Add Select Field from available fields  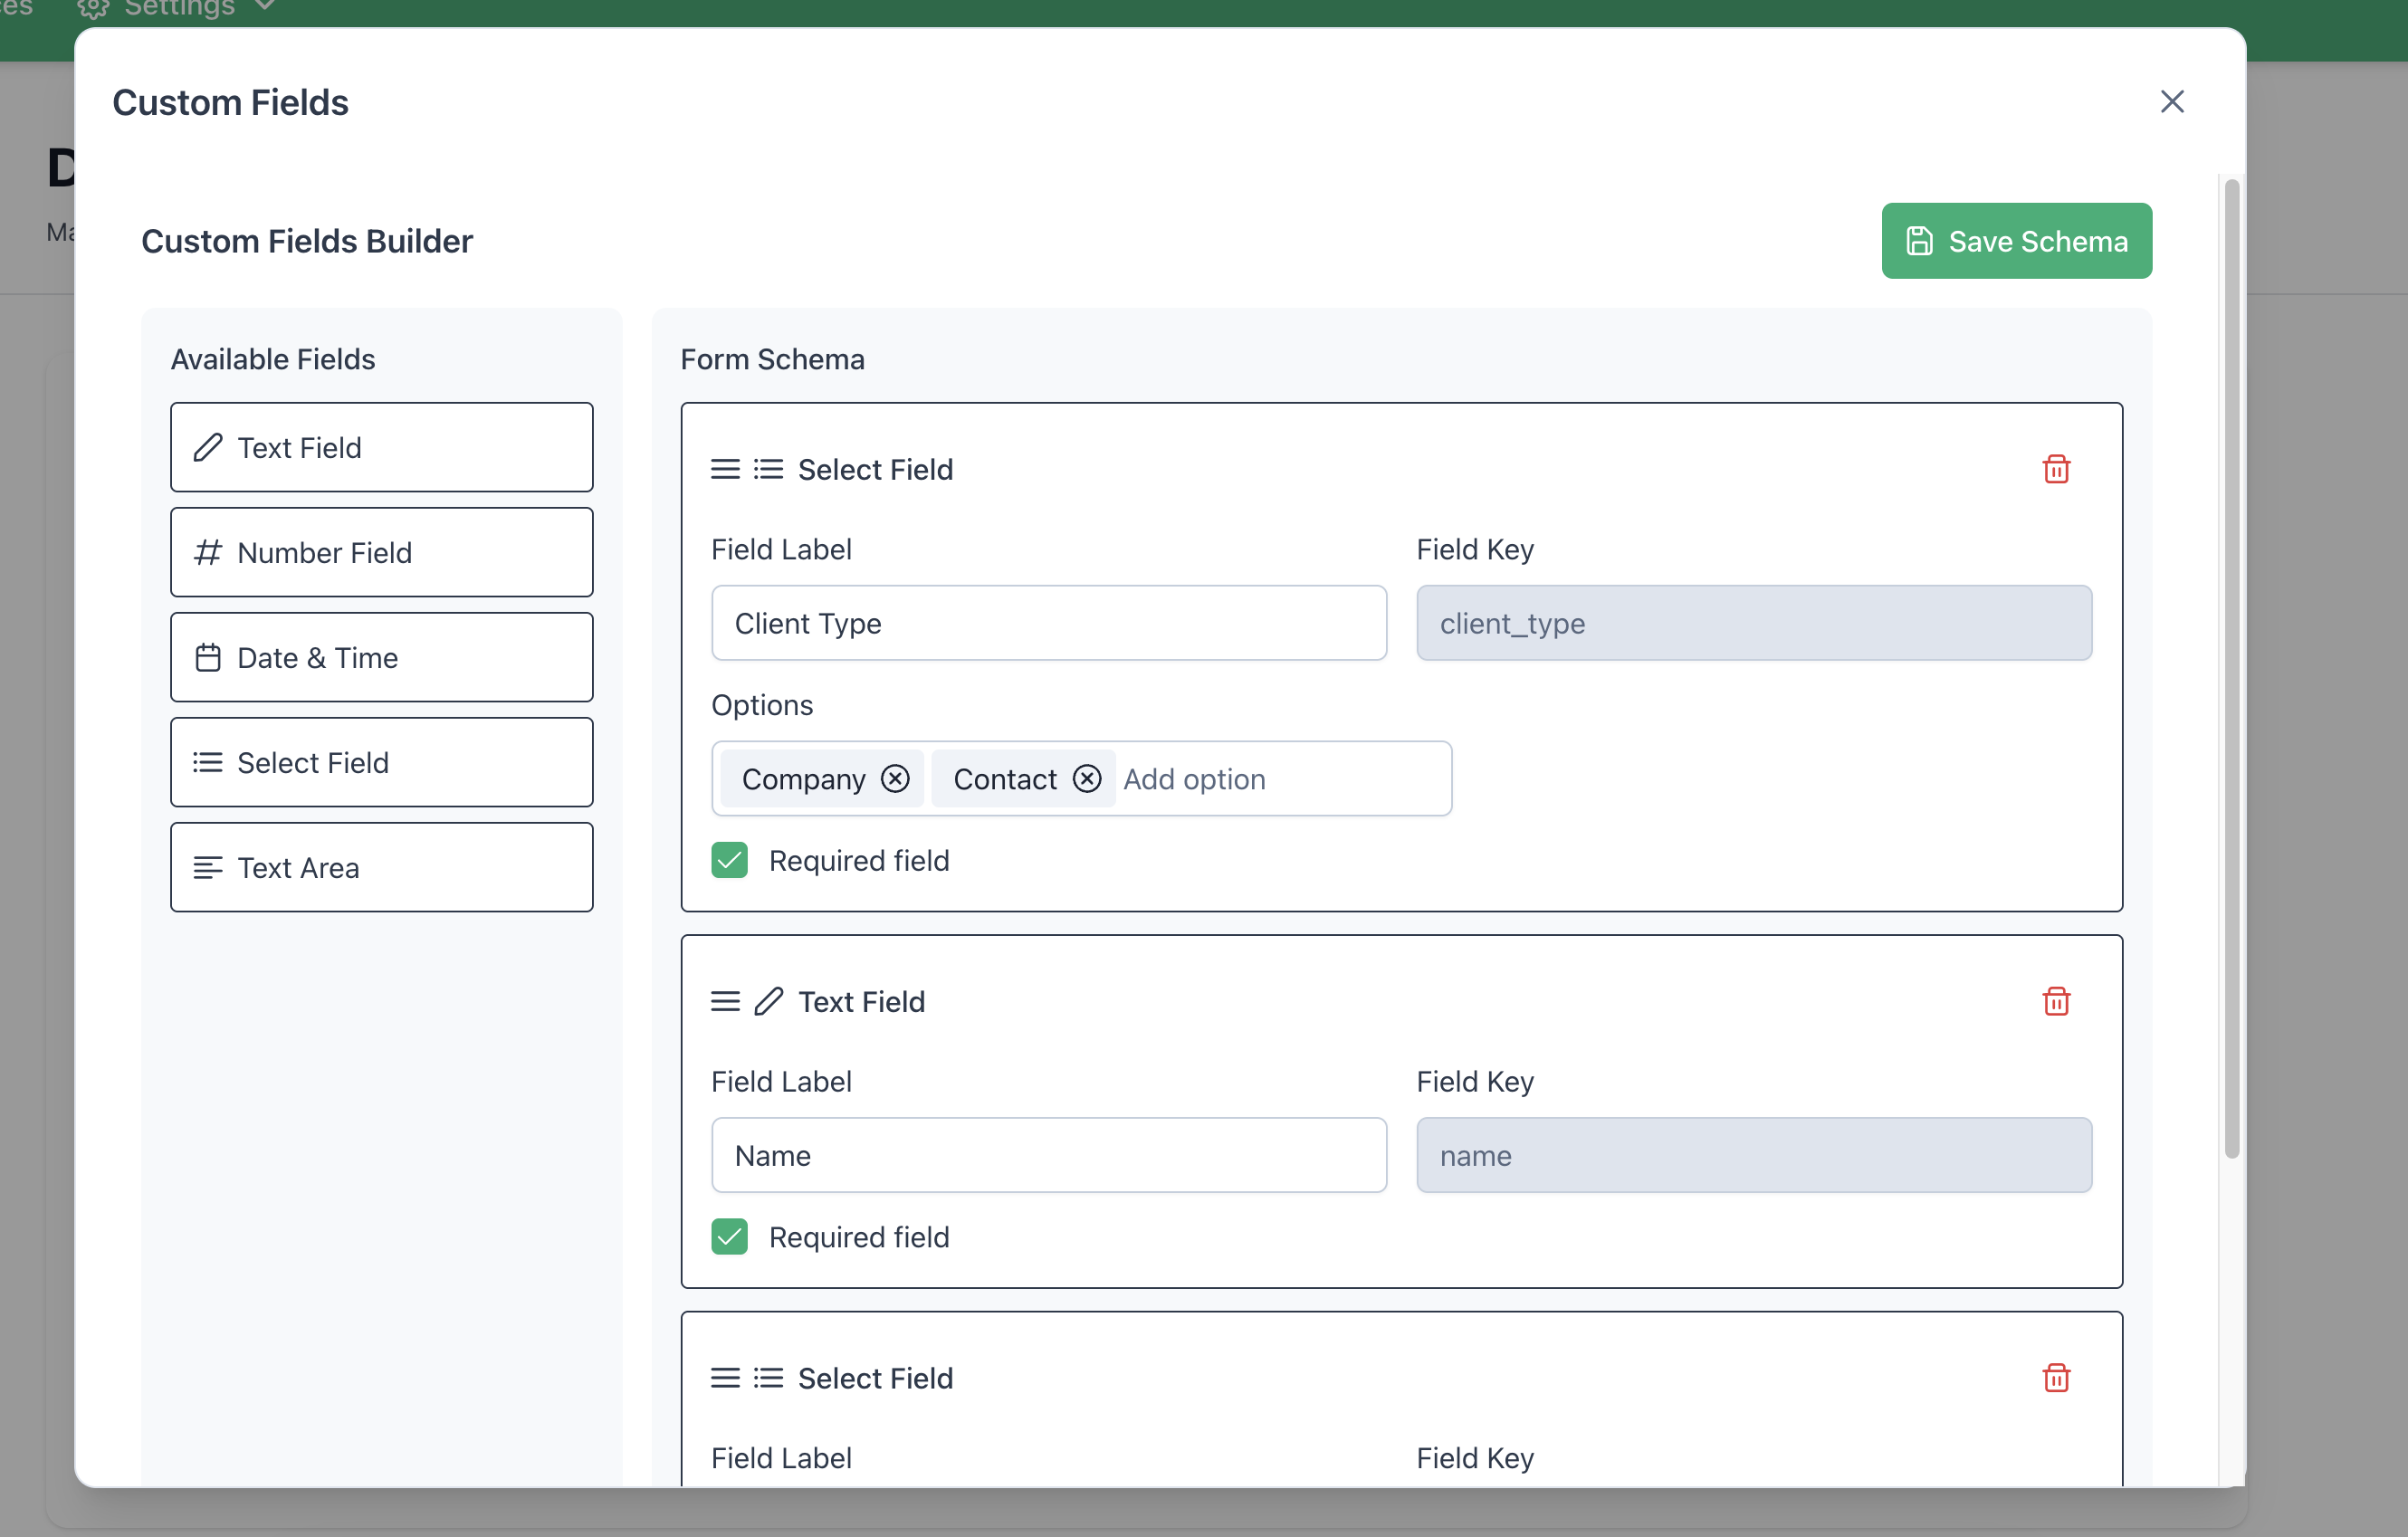(381, 762)
